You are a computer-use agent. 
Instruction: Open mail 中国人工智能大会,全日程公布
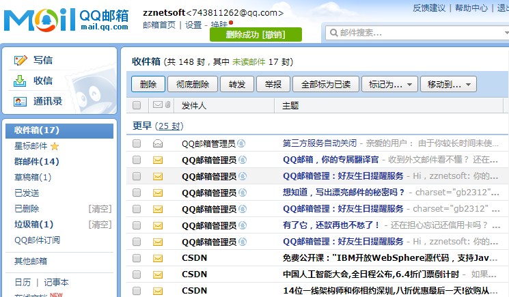click(x=371, y=274)
